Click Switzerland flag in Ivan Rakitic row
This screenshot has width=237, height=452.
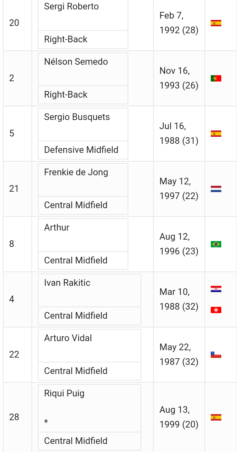[x=216, y=310]
